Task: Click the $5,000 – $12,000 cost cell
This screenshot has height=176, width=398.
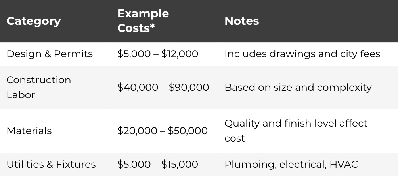Action: 158,54
